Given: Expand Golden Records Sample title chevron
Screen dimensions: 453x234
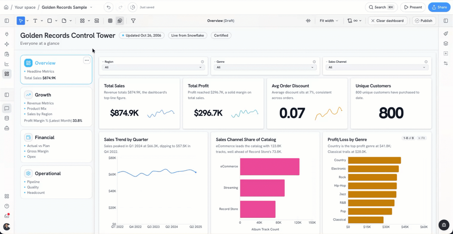Looking at the screenshot, I should pos(92,7).
